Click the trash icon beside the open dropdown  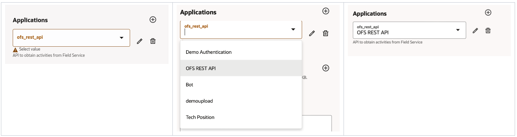click(x=325, y=33)
